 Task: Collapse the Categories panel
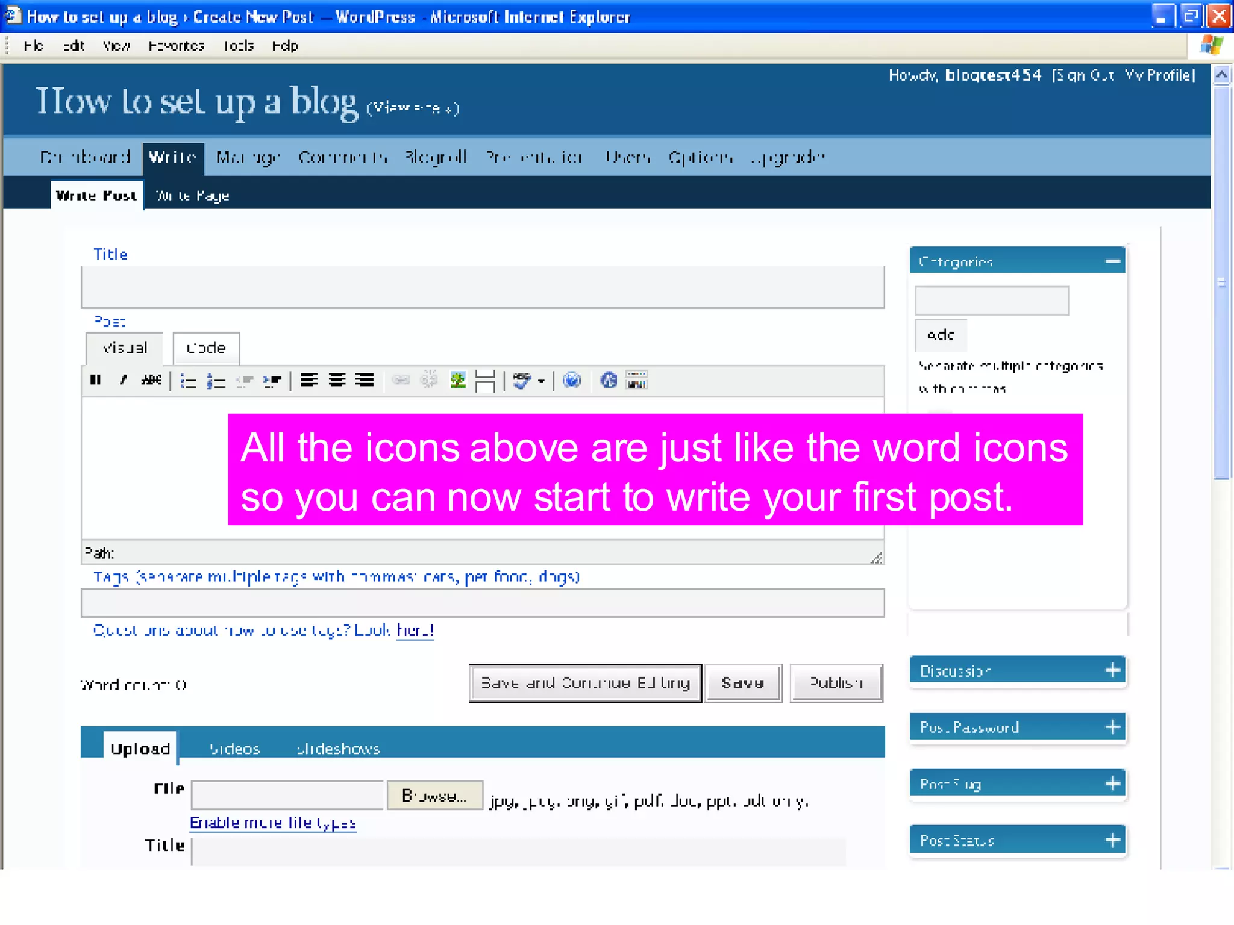click(x=1112, y=261)
